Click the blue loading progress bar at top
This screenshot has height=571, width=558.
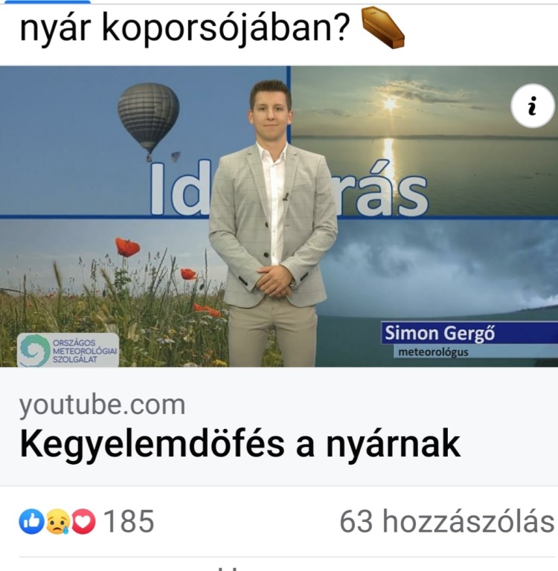point(47,1)
